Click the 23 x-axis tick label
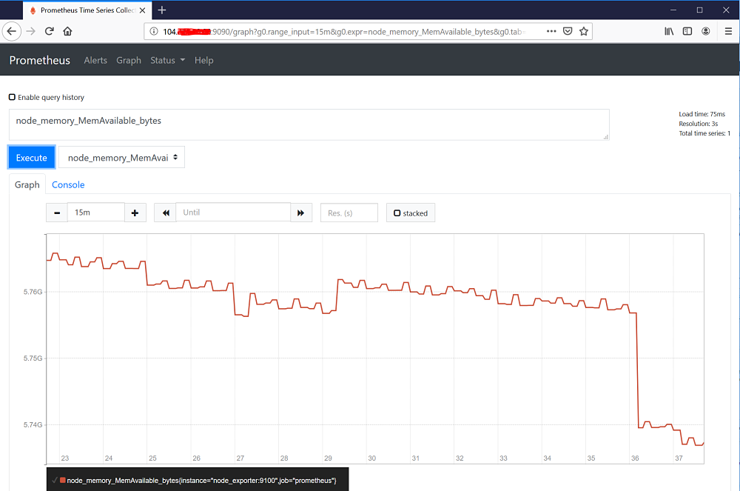Image resolution: width=740 pixels, height=491 pixels. (64, 458)
